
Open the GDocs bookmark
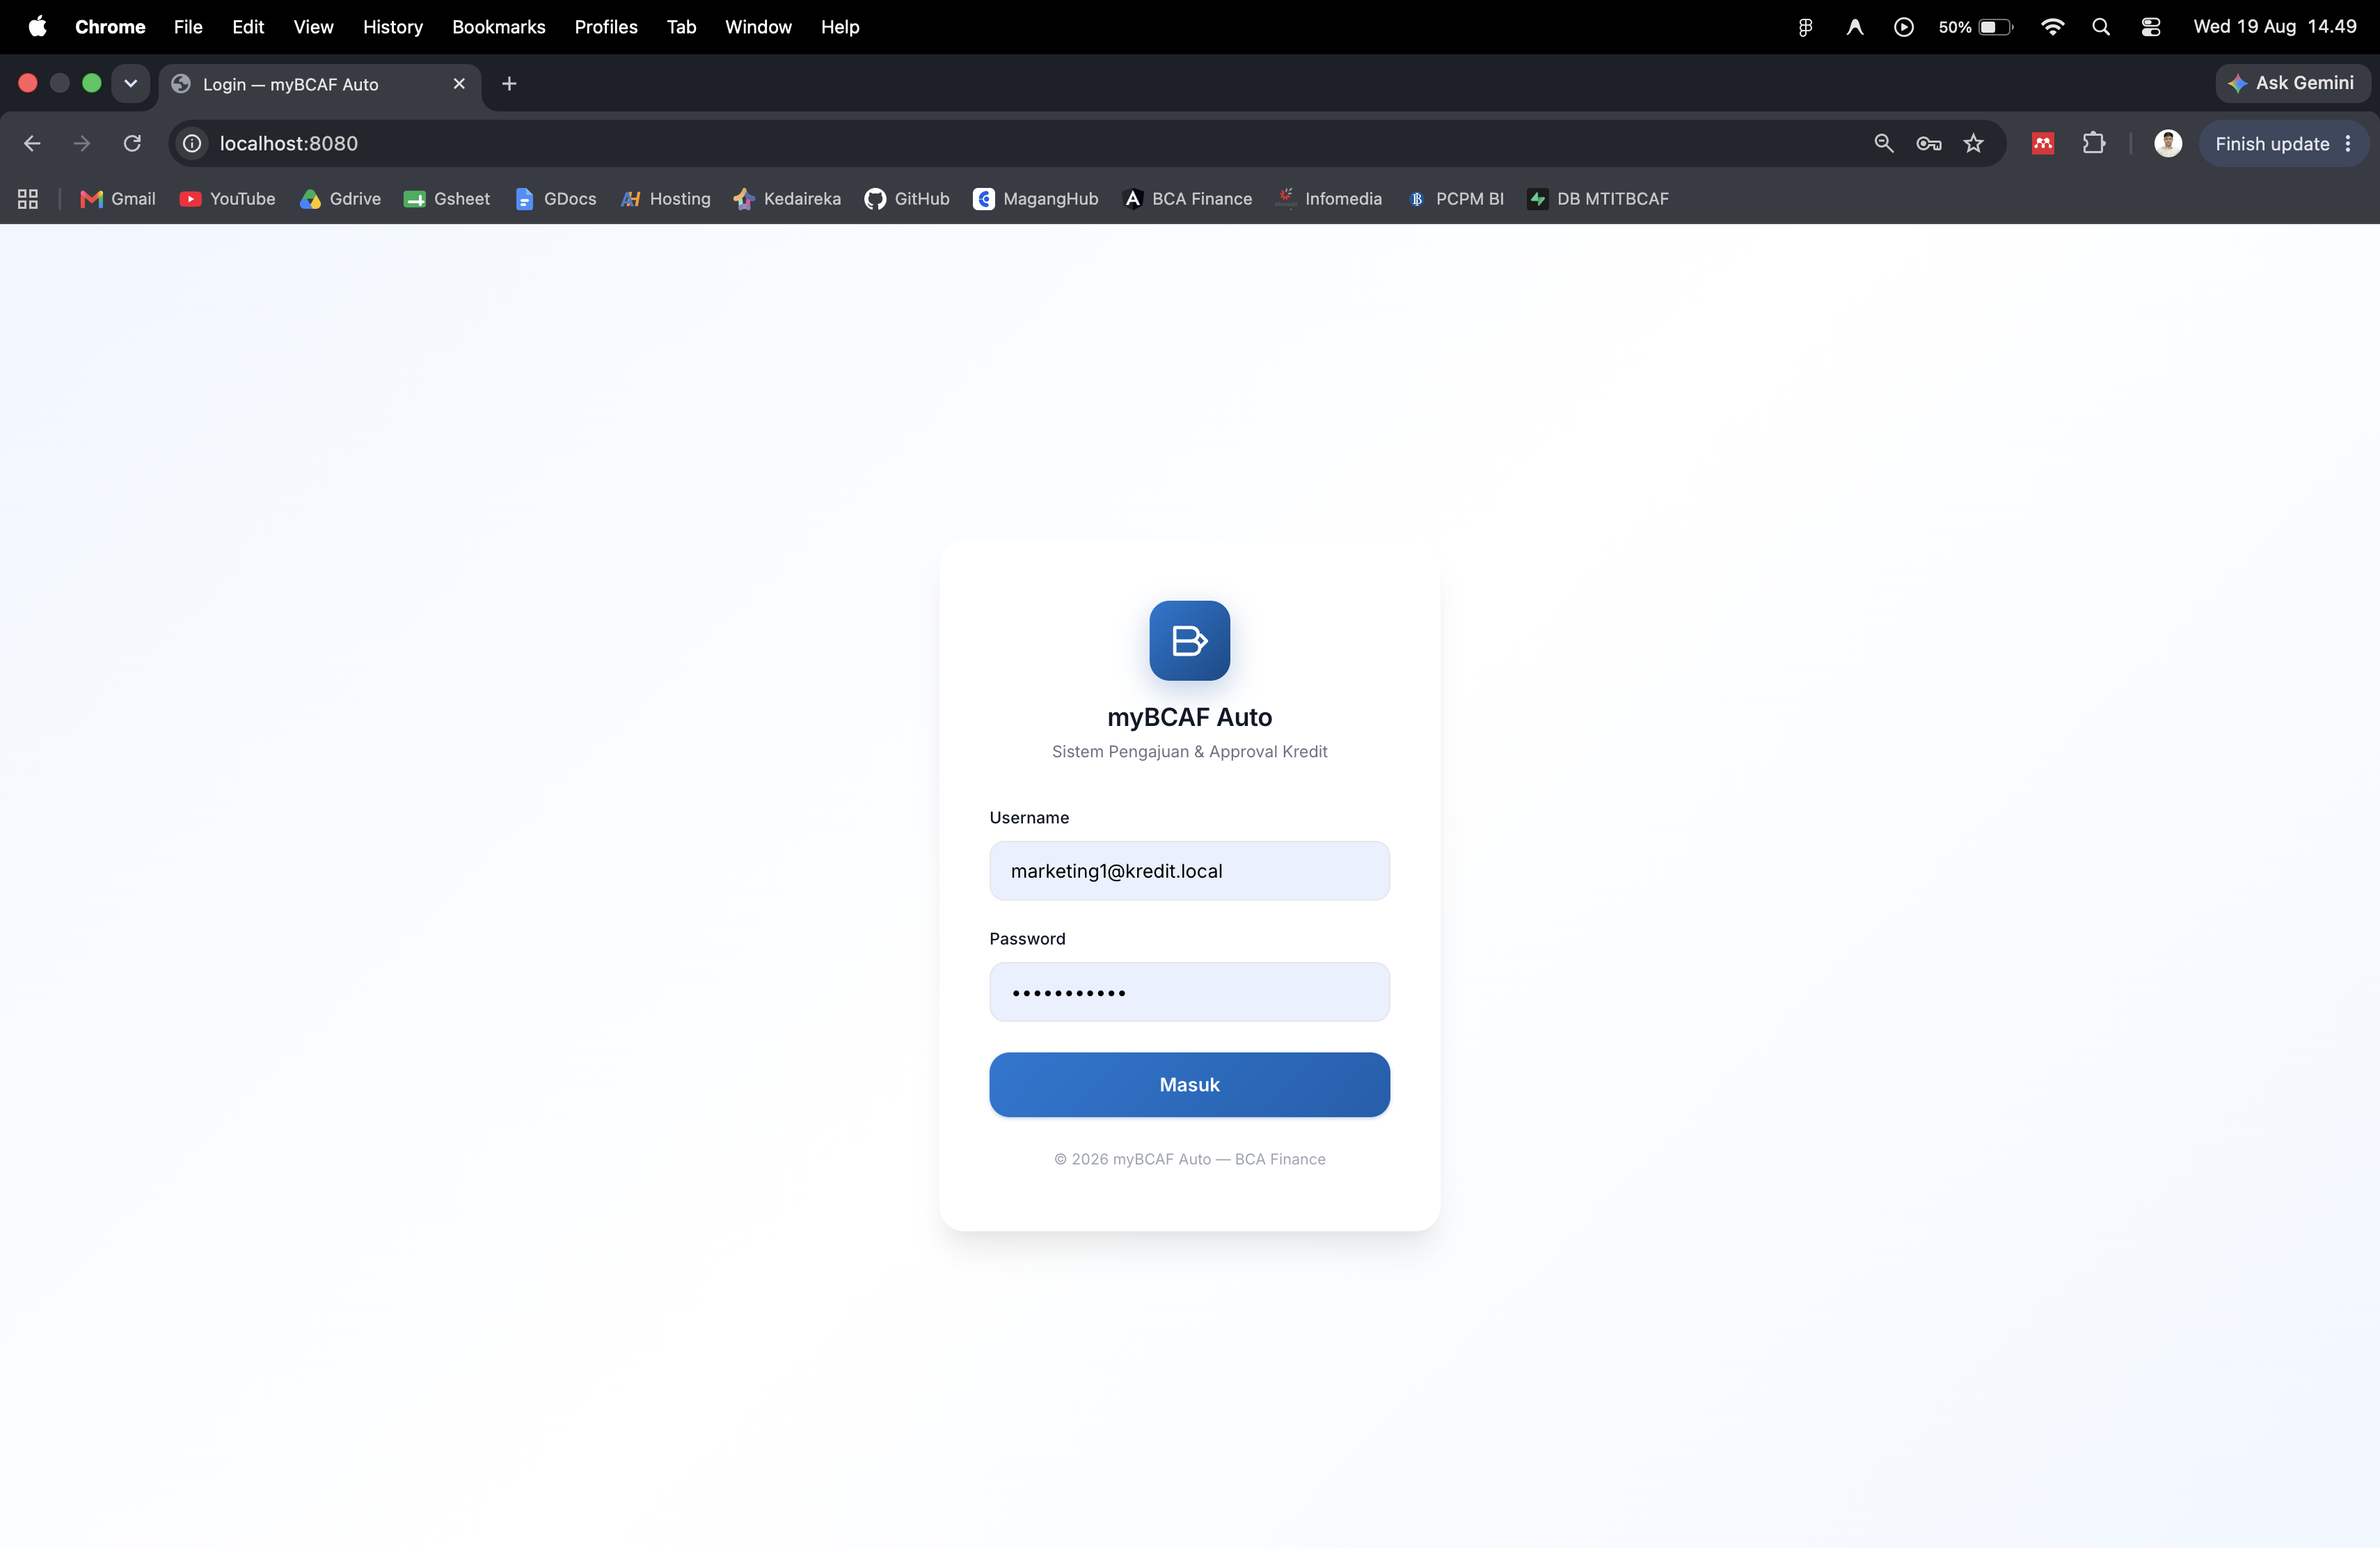pyautogui.click(x=555, y=199)
